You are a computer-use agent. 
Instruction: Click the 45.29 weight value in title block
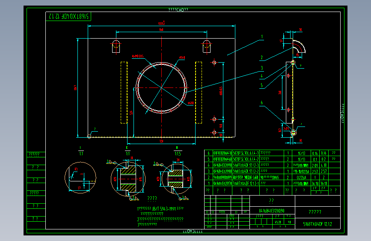pos(278,222)
